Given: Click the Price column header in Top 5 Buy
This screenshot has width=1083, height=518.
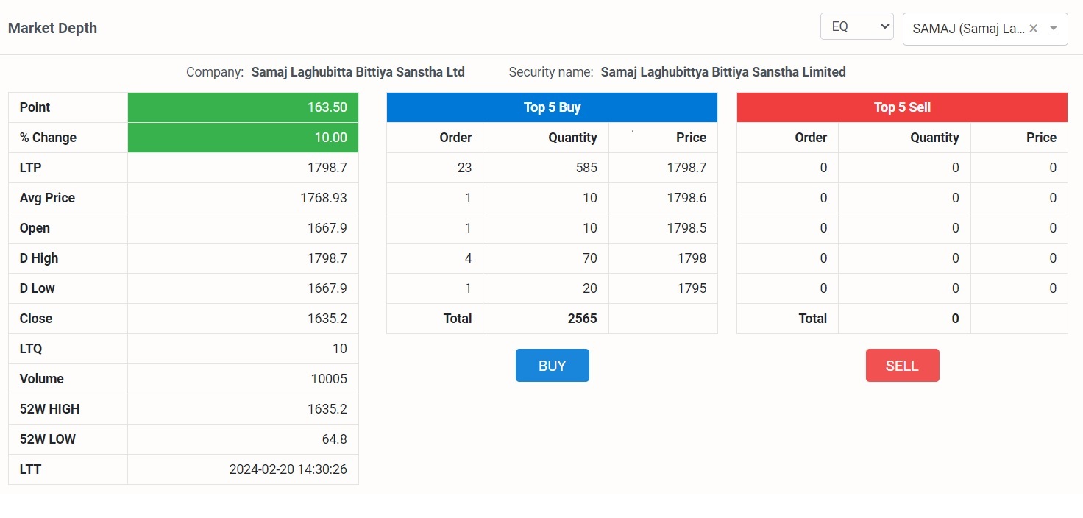Looking at the screenshot, I should click(x=691, y=138).
